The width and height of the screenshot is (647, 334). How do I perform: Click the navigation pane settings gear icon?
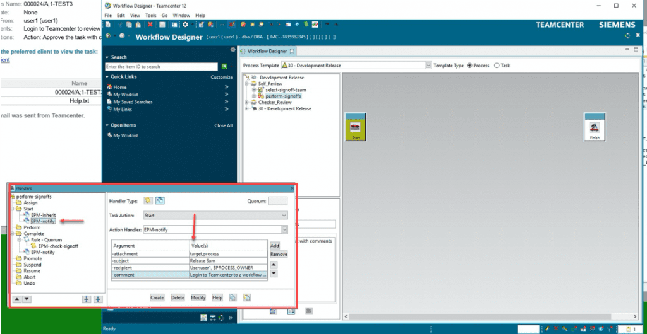(233, 50)
